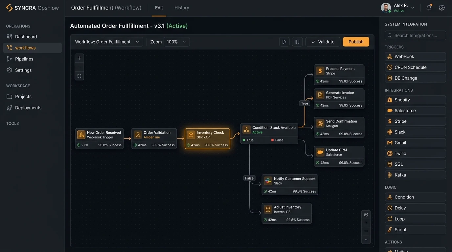Switch to the History tab
This screenshot has height=252, width=452.
point(182,8)
